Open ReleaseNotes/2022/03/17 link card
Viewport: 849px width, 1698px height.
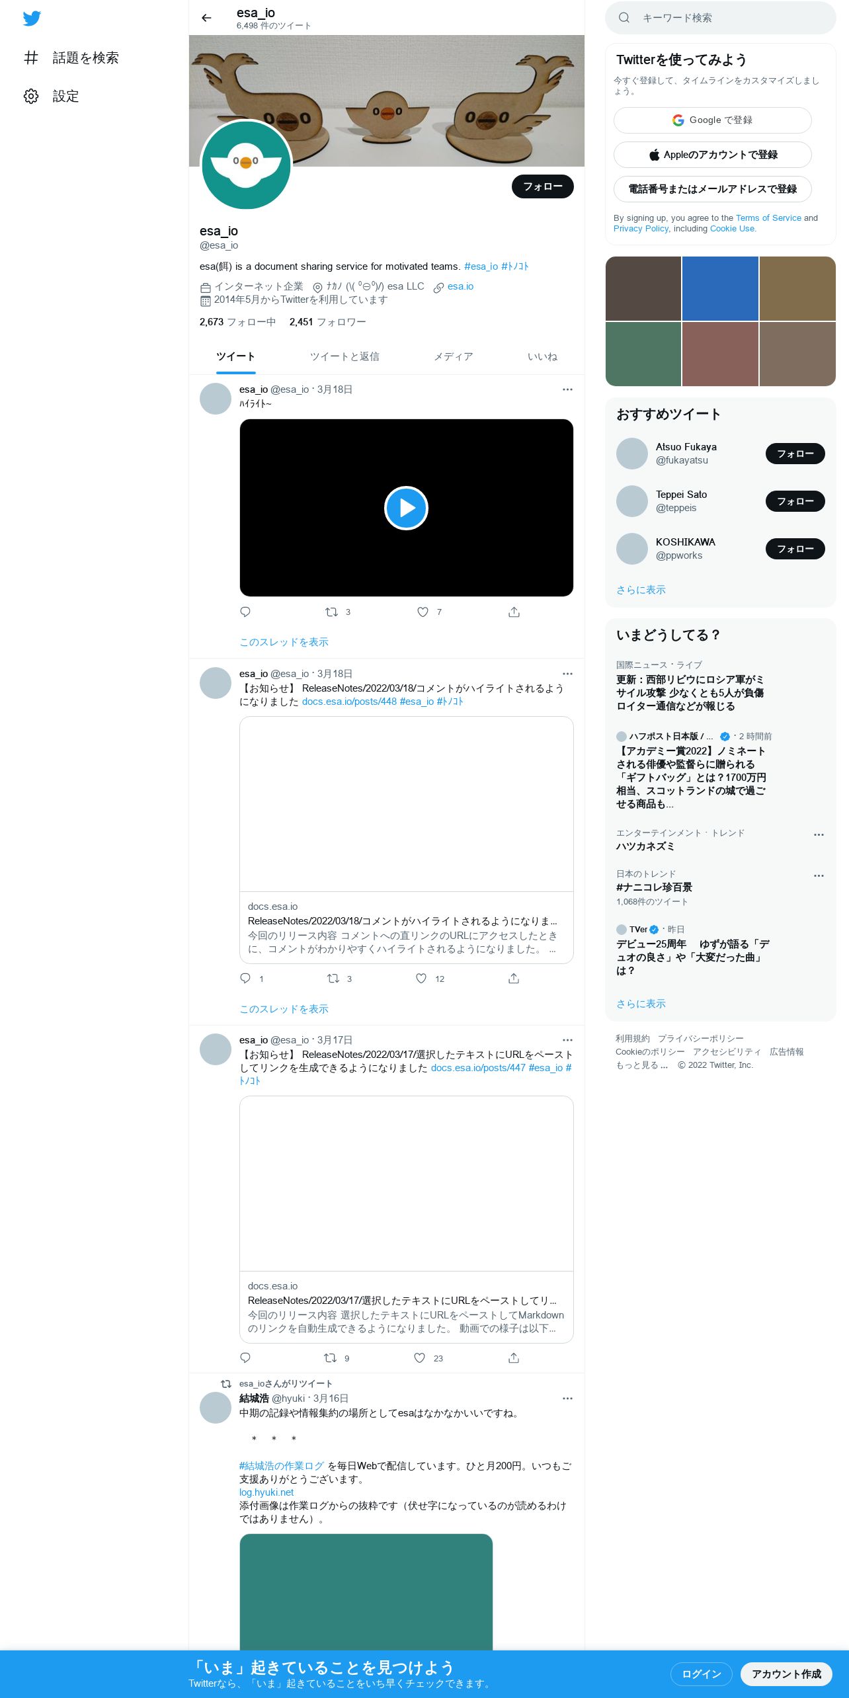pos(406,1219)
